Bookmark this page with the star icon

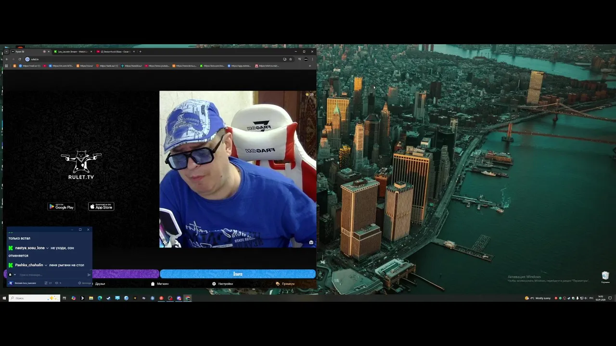tap(291, 59)
